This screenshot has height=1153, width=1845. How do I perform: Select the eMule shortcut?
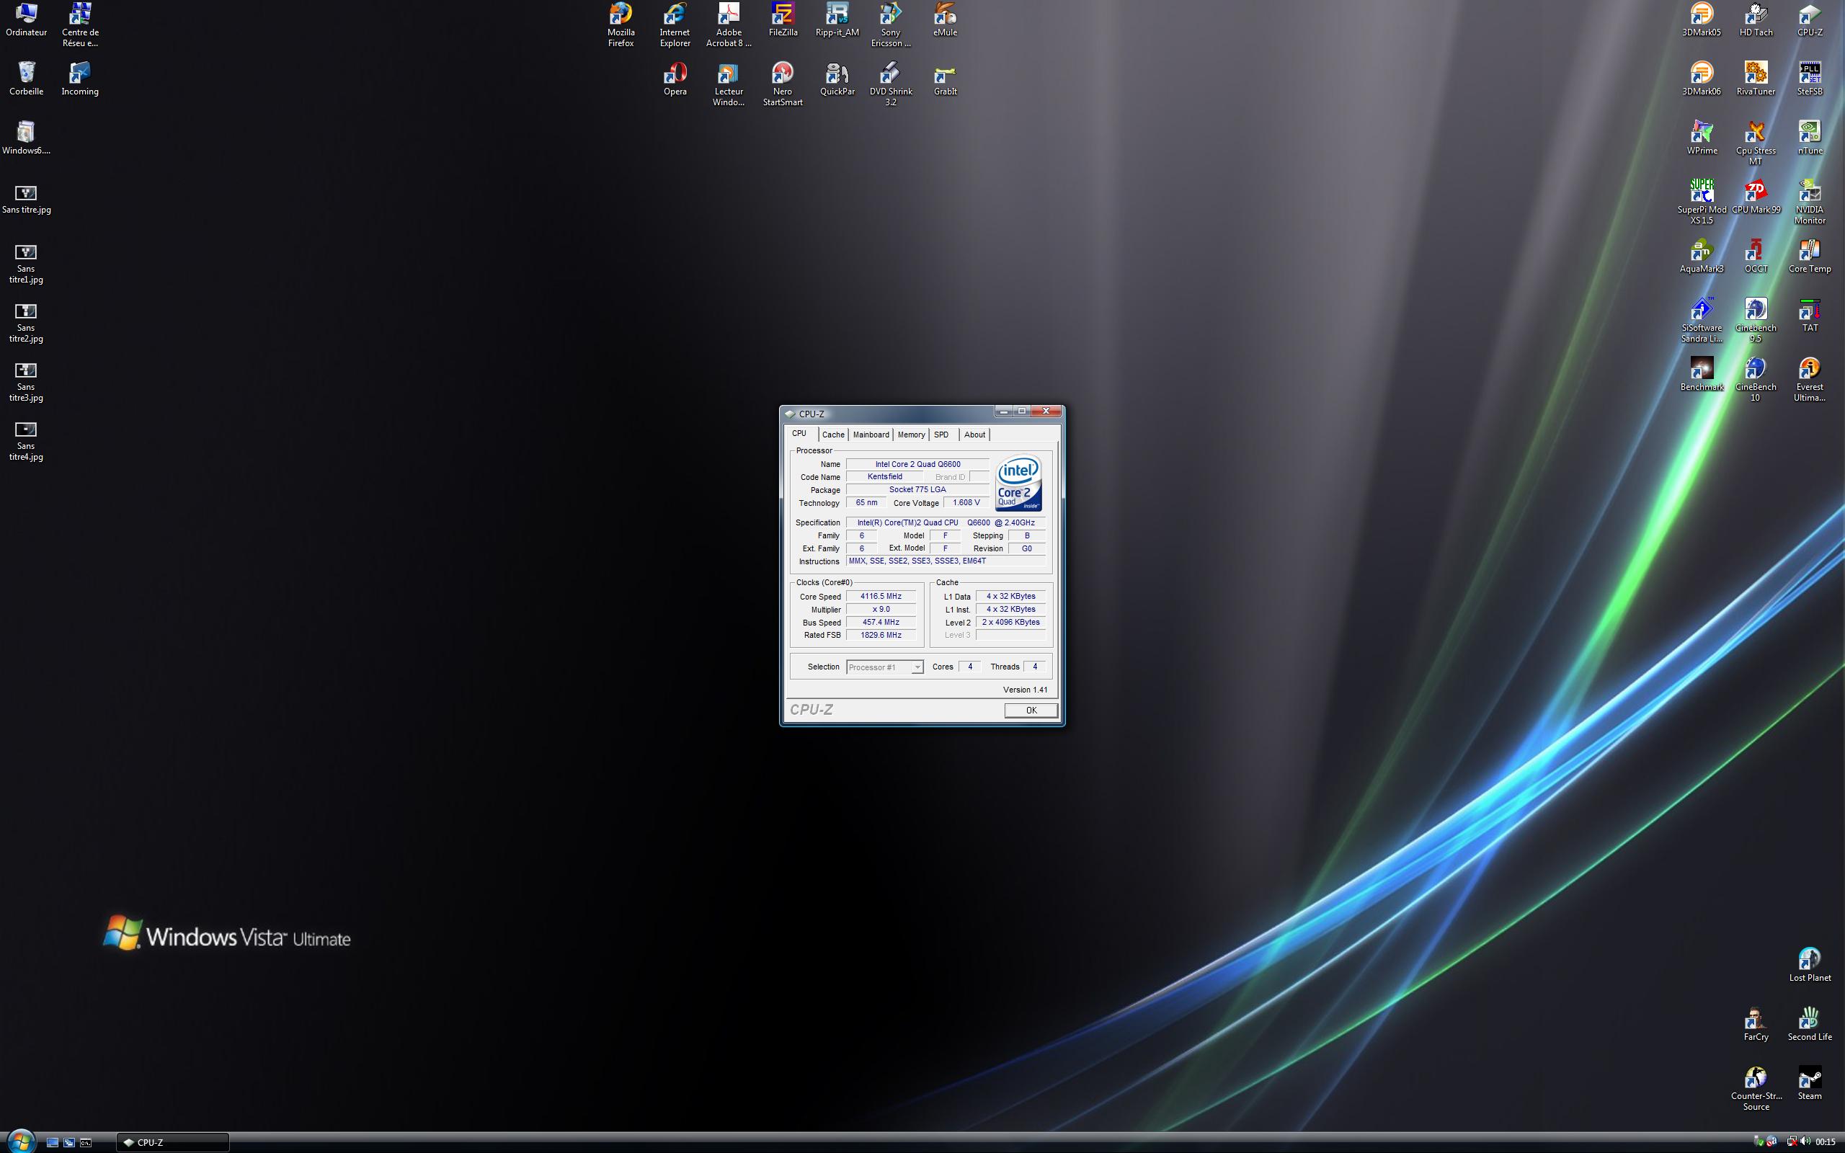[946, 20]
